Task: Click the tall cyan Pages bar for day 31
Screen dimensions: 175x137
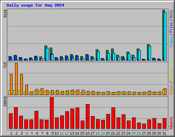Action: tap(165, 36)
